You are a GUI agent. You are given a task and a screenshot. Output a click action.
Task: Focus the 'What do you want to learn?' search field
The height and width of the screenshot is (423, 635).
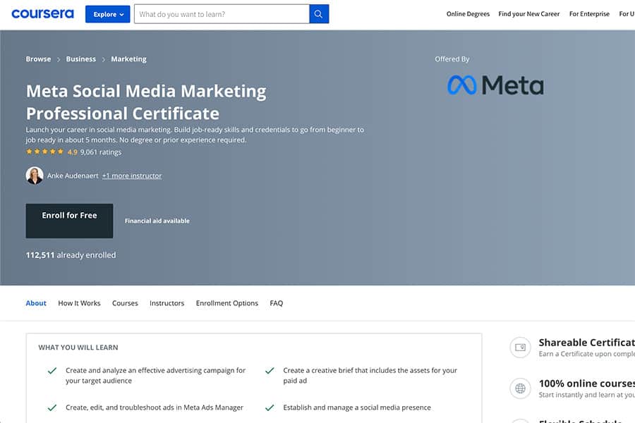click(222, 14)
